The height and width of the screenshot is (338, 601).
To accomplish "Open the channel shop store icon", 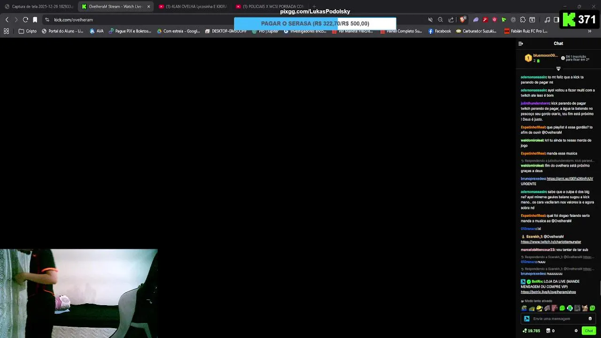I will (x=548, y=331).
